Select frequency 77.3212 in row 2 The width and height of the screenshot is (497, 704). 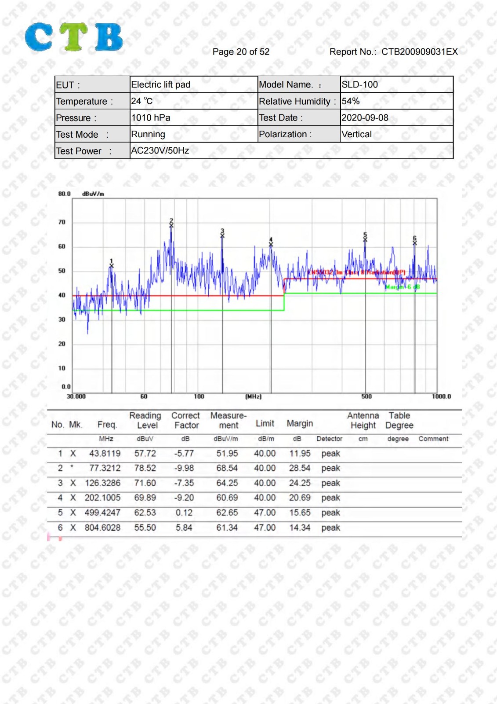(105, 468)
